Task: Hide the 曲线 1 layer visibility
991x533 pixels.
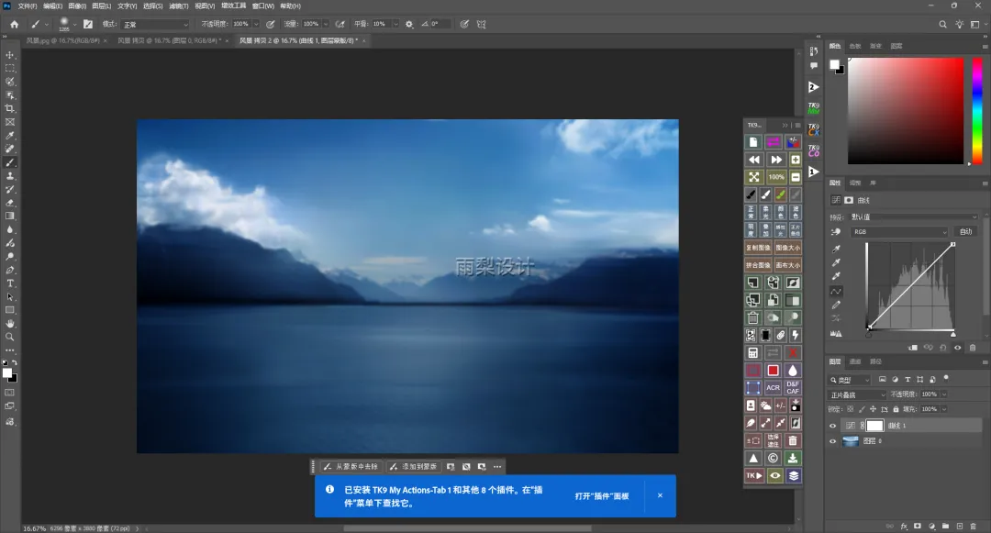Action: 832,426
